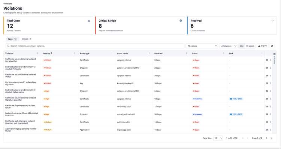
Task: View kms-signing-key-01 violation eye icon
Action: coord(267,83)
